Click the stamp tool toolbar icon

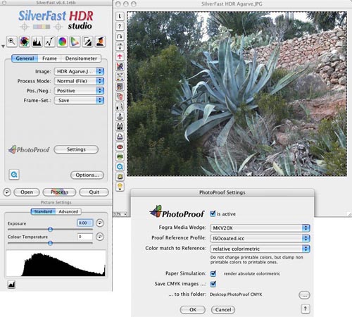[x=120, y=117]
